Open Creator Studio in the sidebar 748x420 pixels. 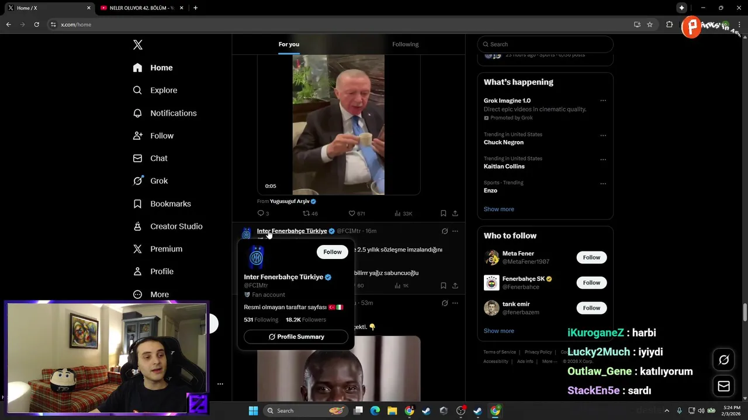(x=168, y=226)
